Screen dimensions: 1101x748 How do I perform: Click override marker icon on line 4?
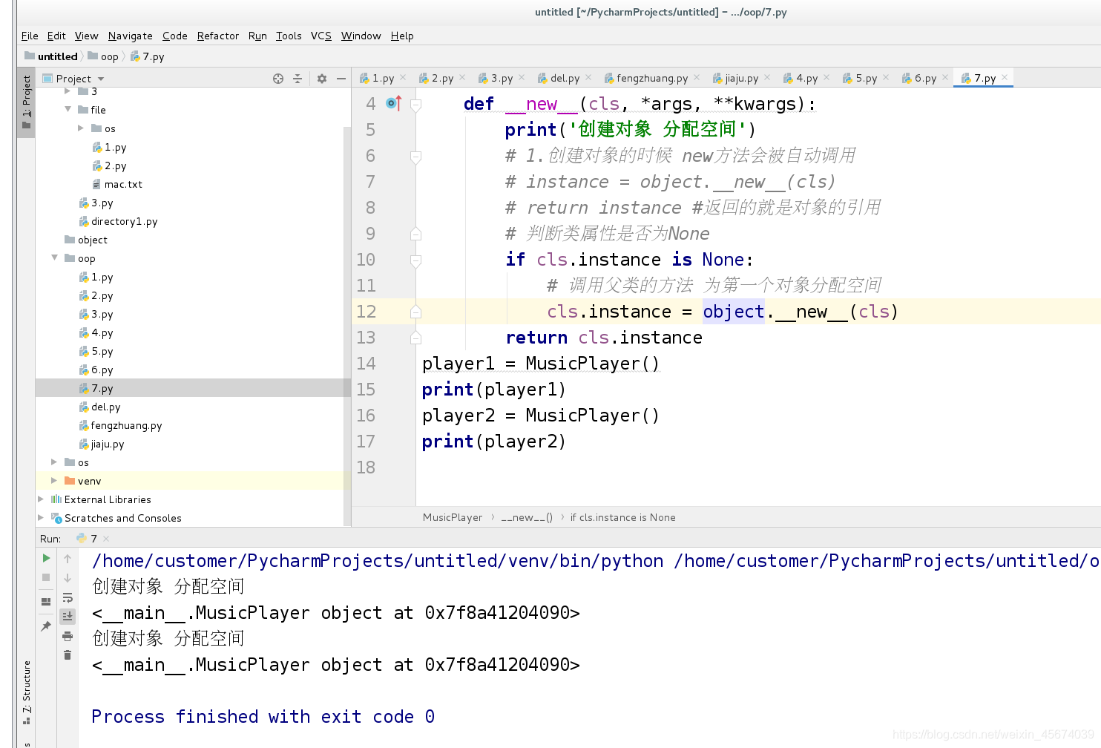coord(394,104)
